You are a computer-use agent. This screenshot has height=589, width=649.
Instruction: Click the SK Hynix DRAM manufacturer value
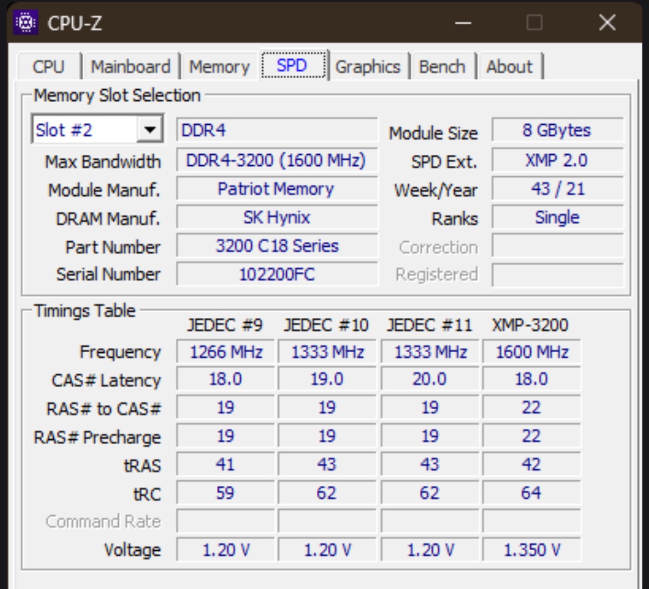click(x=277, y=218)
